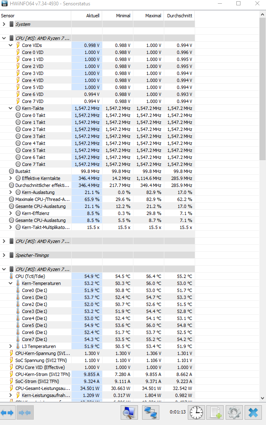Collapse the Core VIDs subtree
This screenshot has width=266, height=425.
tap(11, 45)
